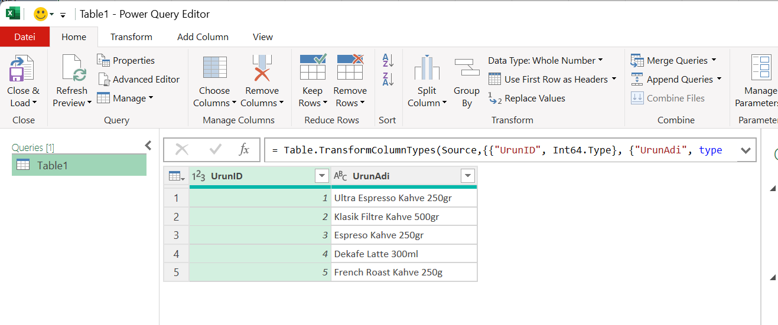Click the Close & Load icon

click(21, 68)
